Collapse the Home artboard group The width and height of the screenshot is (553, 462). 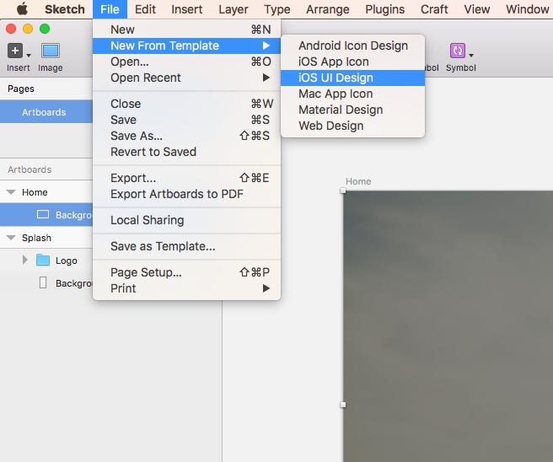click(11, 192)
